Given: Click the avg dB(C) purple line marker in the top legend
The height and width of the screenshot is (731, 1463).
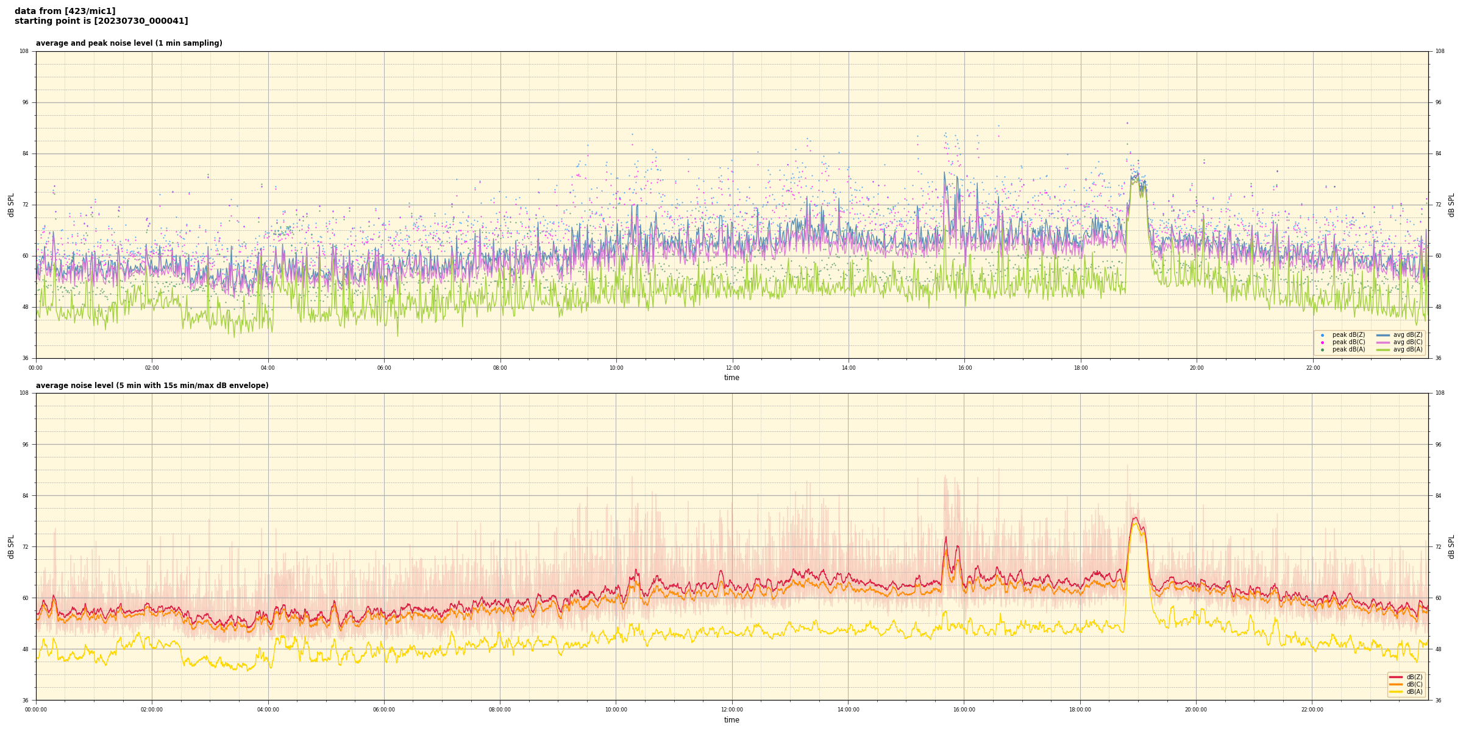Looking at the screenshot, I should [1383, 342].
